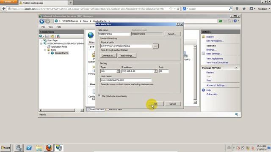Click the IIS Manager taskbar icon
This screenshot has height=152, width=271.
(x=59, y=148)
